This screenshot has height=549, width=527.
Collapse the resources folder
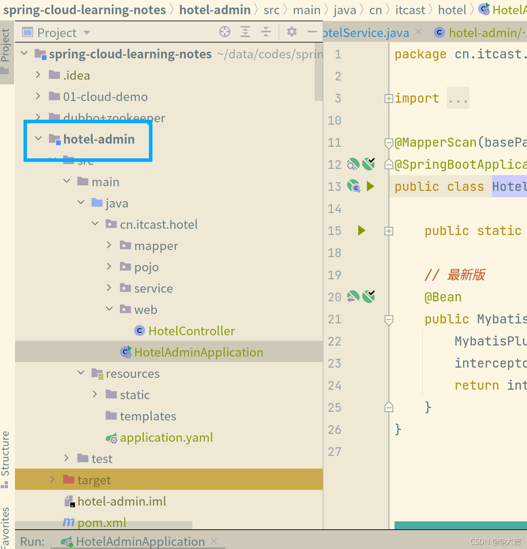pos(81,373)
